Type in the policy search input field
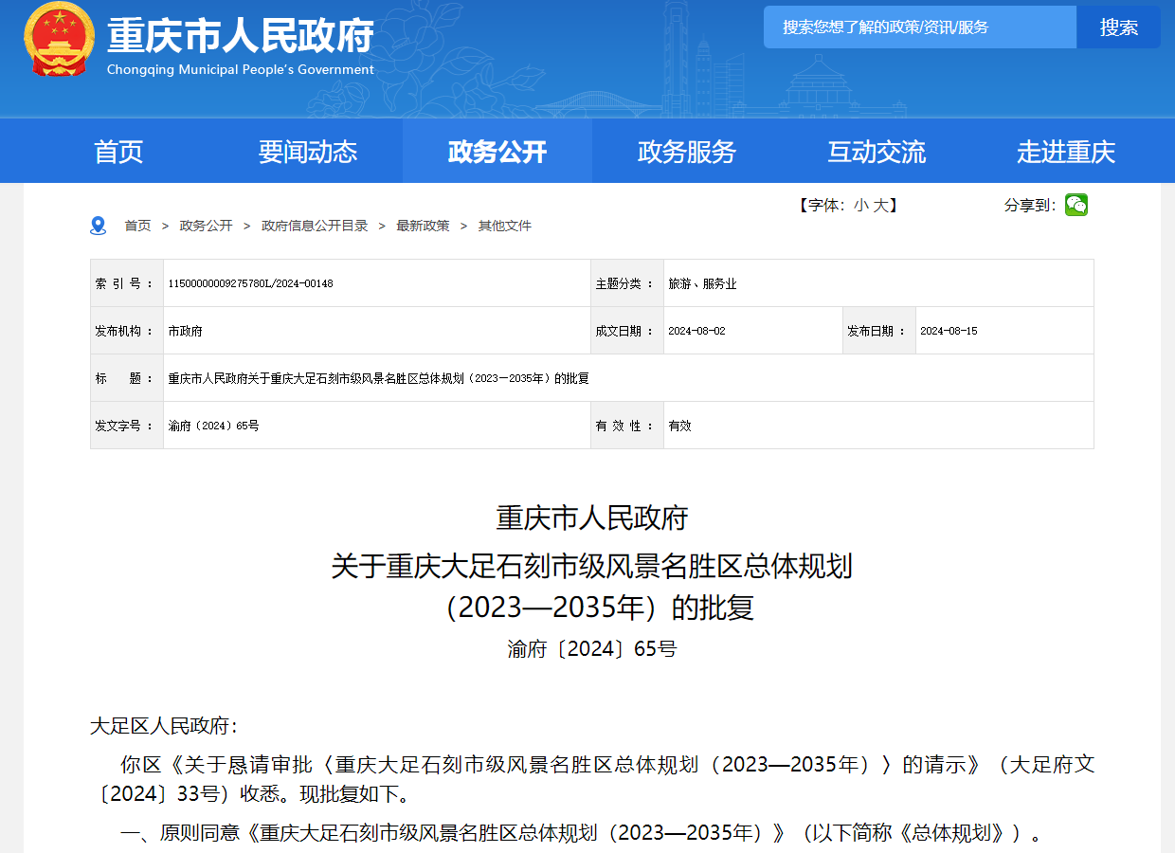The image size is (1175, 853). point(919,27)
